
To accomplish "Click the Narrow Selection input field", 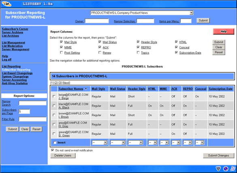I will (145, 21).
